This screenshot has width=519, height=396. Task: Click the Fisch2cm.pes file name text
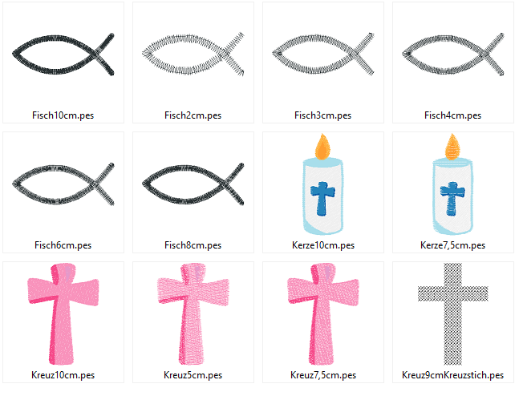click(193, 115)
